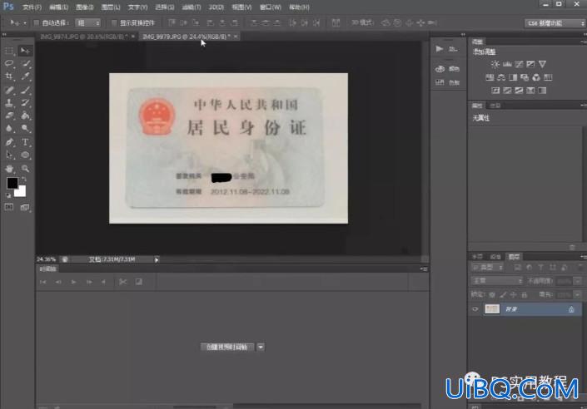Select the History Brush tool

pos(25,103)
